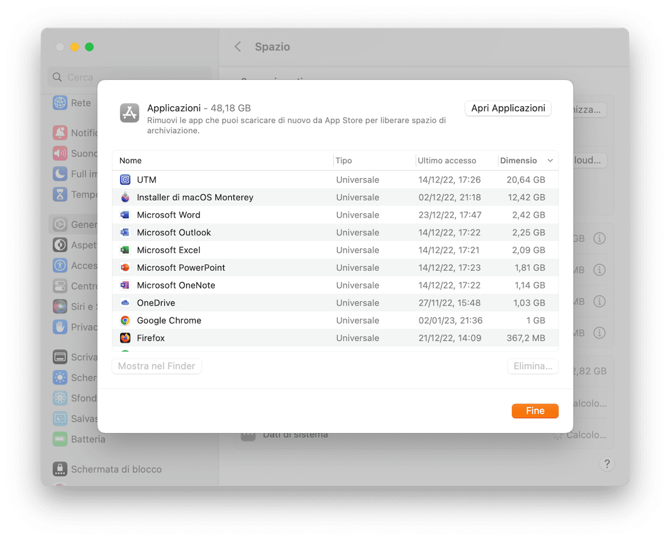
Task: Open Schermi in the sidebar
Action: pos(75,378)
